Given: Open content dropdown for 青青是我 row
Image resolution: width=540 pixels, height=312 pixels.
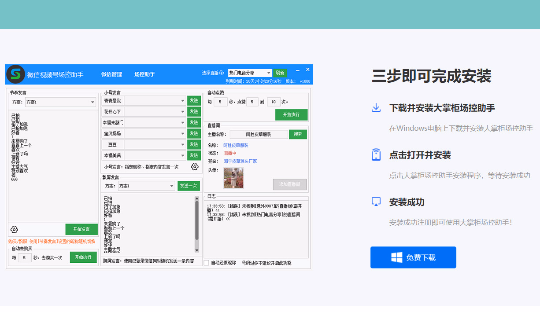Looking at the screenshot, I should [155, 101].
